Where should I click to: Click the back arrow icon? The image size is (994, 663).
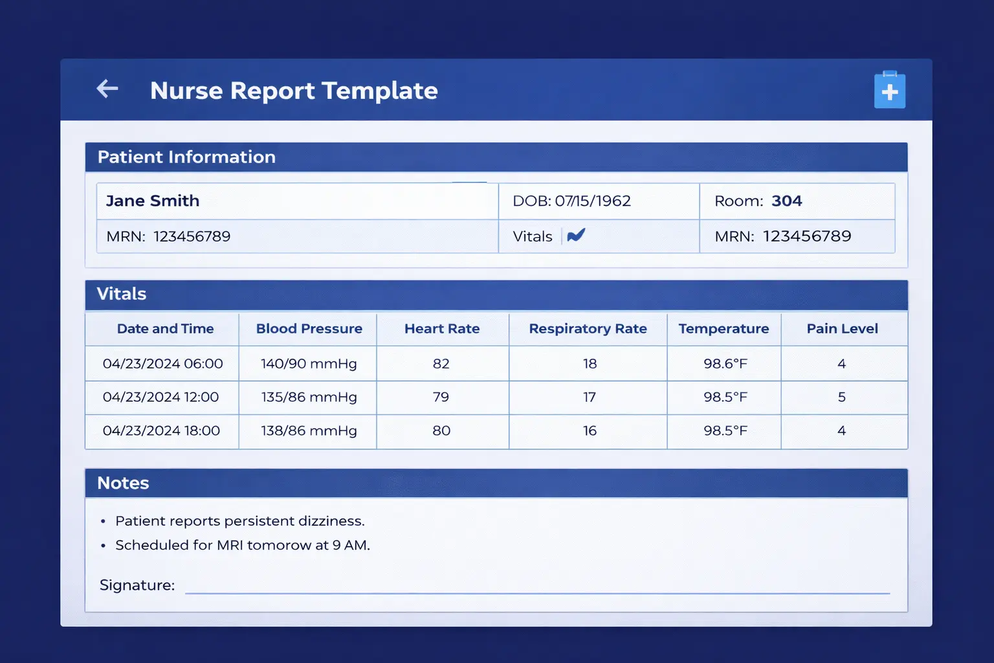107,89
